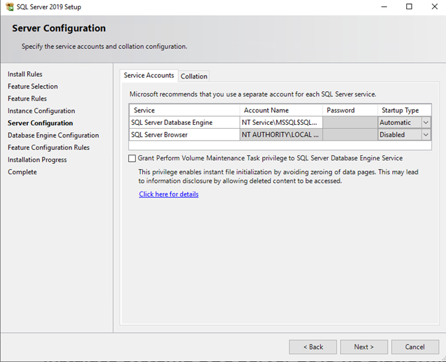Switch to the Collation tab

(x=194, y=77)
